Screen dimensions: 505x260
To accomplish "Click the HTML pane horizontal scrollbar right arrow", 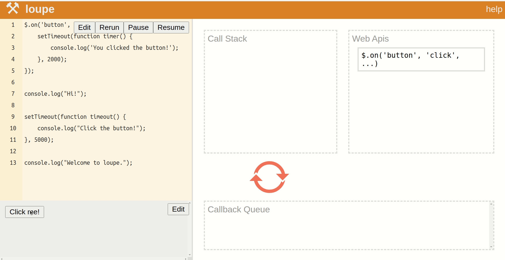I will point(186,259).
